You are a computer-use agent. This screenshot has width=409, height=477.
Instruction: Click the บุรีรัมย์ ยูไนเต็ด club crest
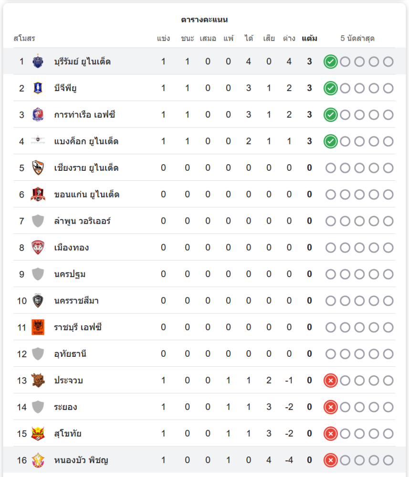tap(38, 62)
